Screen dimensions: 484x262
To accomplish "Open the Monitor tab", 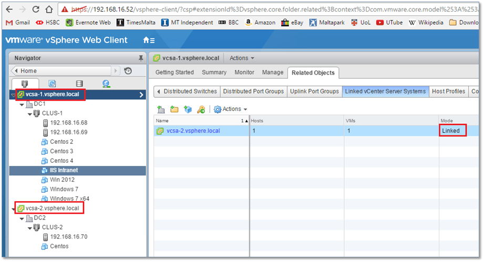I will [244, 72].
